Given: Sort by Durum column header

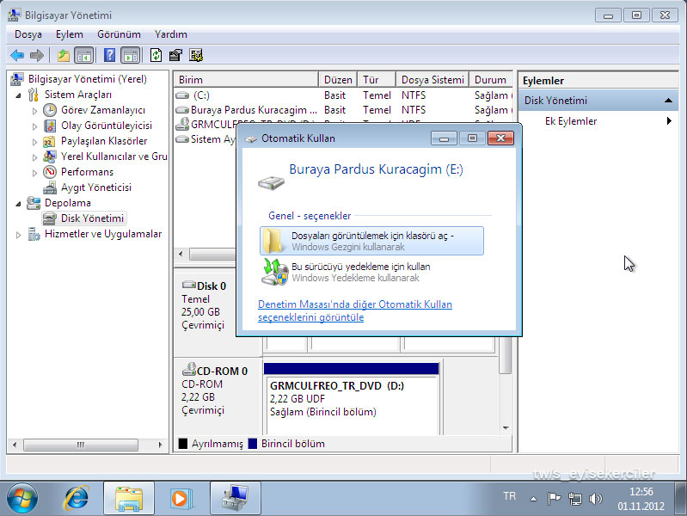Looking at the screenshot, I should coord(491,80).
